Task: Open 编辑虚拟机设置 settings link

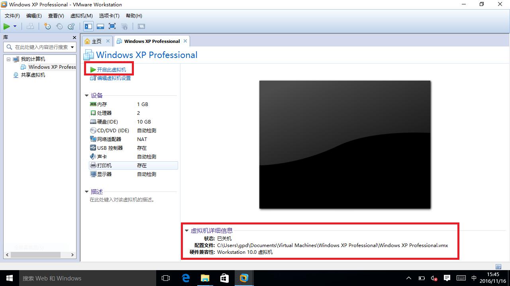Action: click(113, 78)
